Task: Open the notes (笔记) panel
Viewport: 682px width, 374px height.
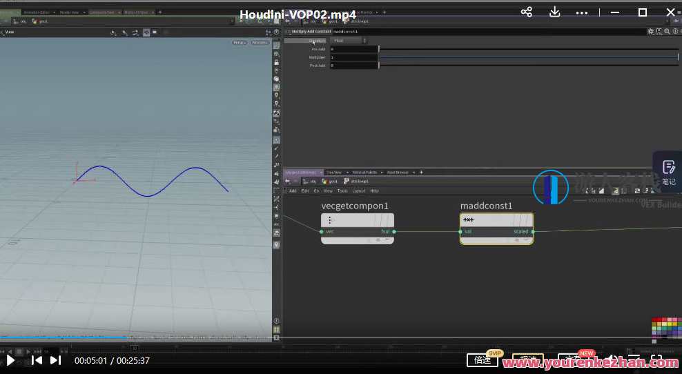Action: [x=668, y=173]
